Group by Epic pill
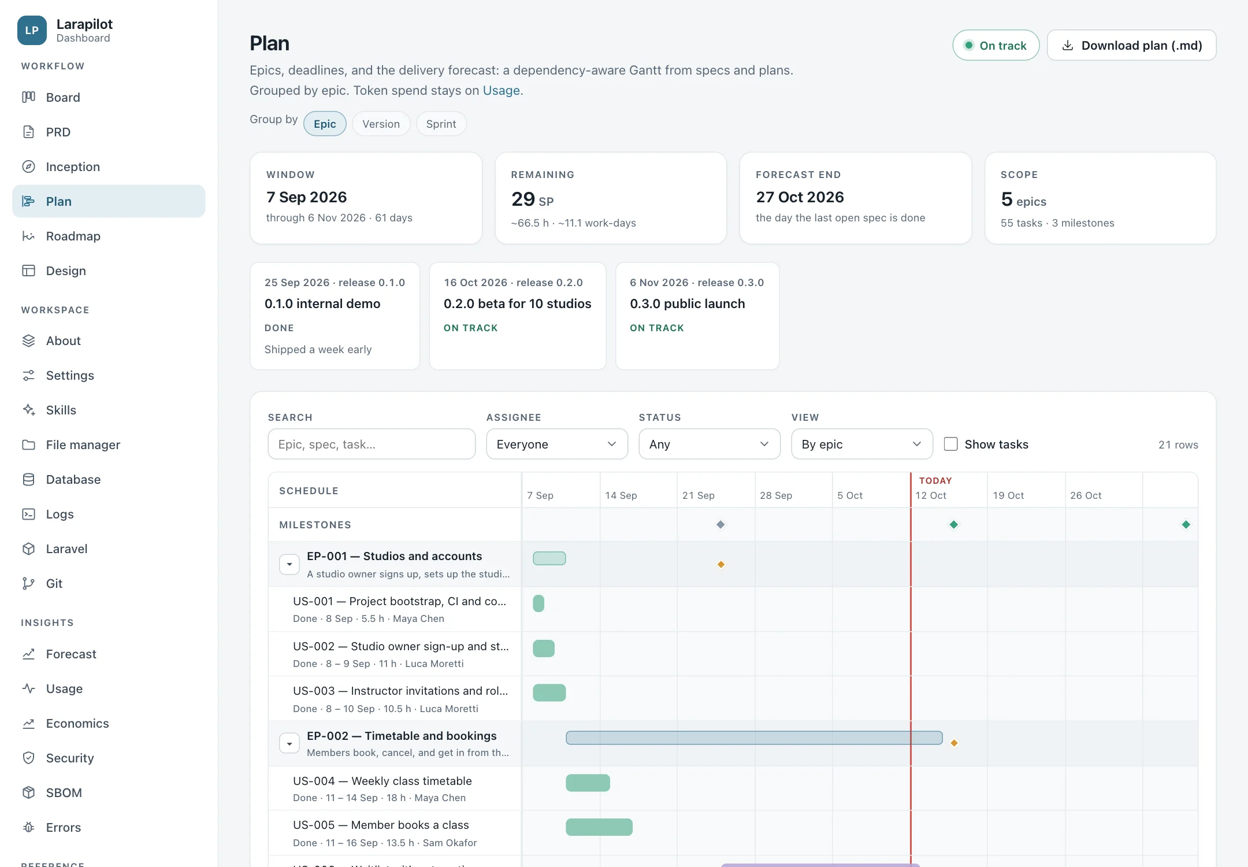This screenshot has width=1248, height=867. coord(325,124)
